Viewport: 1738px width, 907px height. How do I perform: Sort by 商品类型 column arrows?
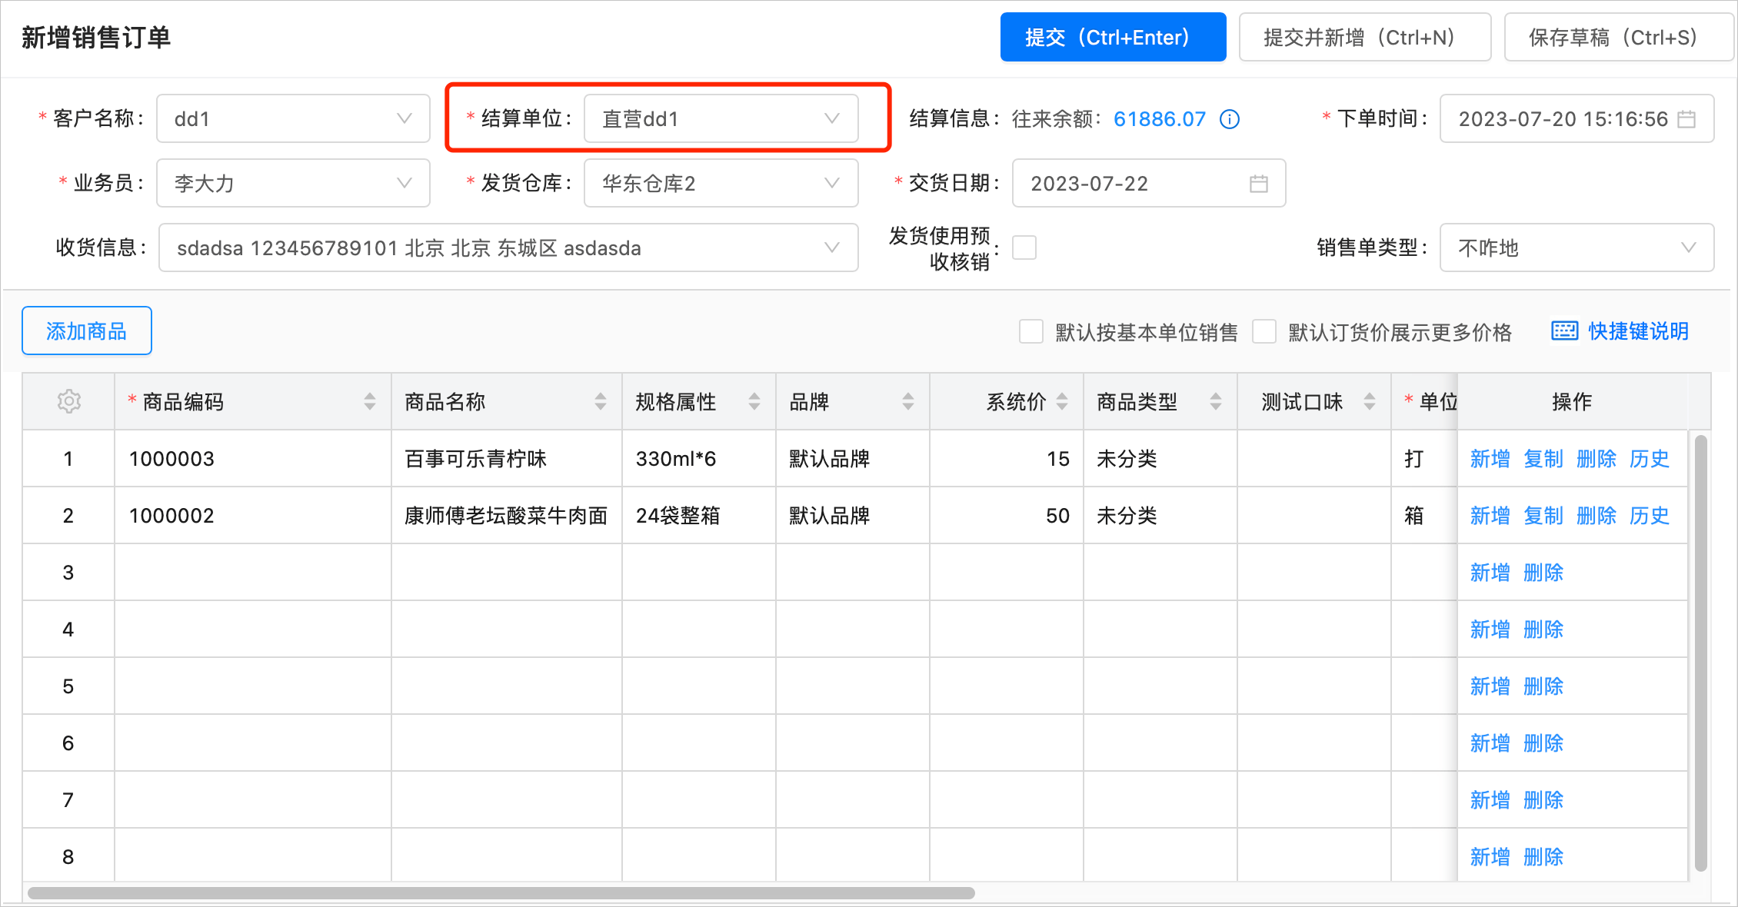pyautogui.click(x=1216, y=401)
